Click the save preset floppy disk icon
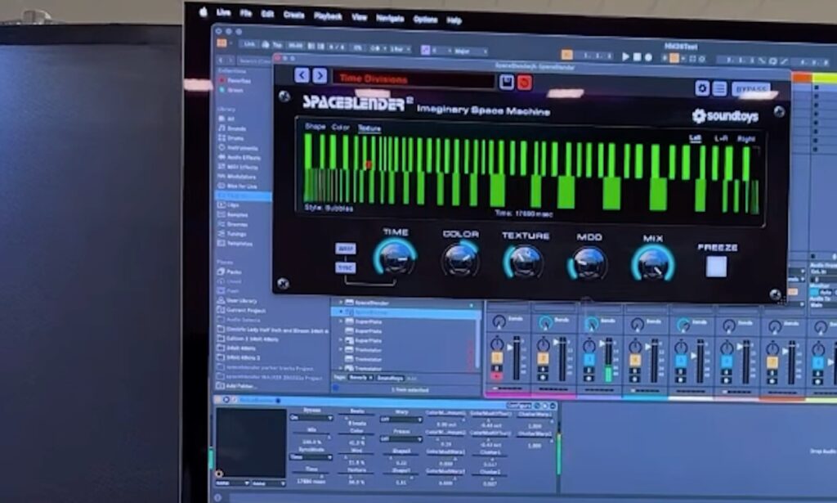This screenshot has height=503, width=837. click(x=507, y=82)
